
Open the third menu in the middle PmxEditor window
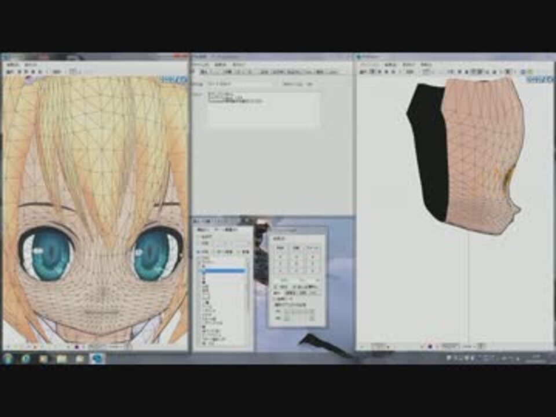coord(239,65)
